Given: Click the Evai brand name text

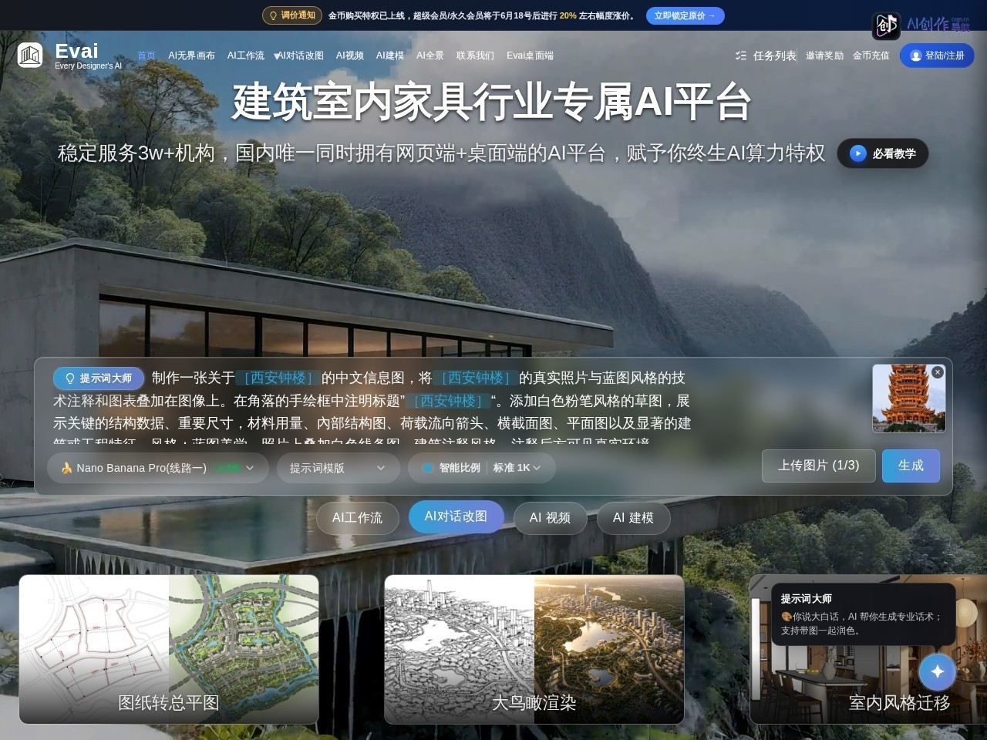Looking at the screenshot, I should click(76, 51).
